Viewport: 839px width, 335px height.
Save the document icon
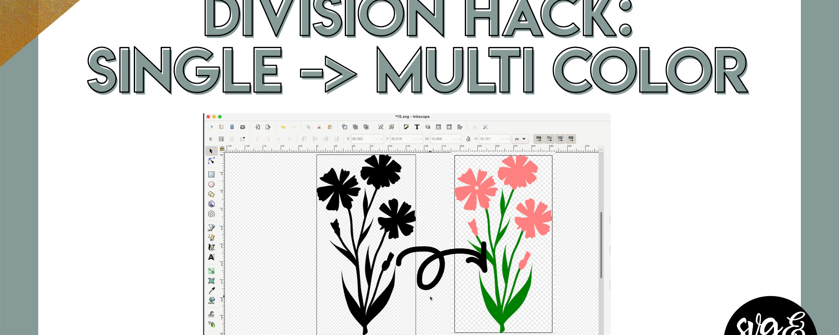232,127
